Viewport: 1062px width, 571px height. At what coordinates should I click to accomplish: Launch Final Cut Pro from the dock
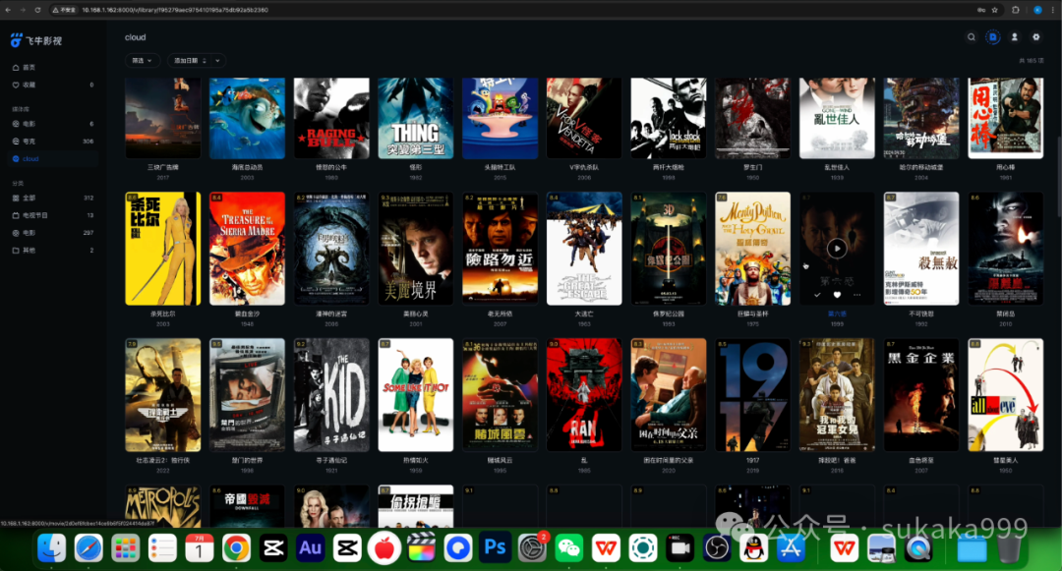(421, 548)
